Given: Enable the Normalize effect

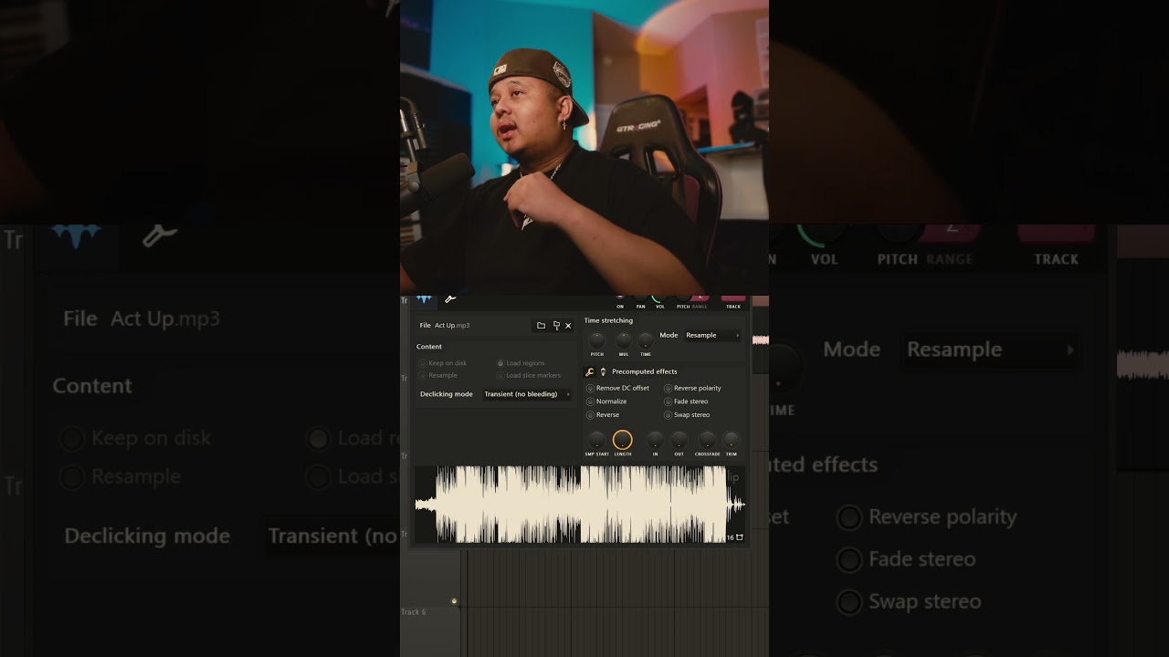Looking at the screenshot, I should click(x=607, y=401).
